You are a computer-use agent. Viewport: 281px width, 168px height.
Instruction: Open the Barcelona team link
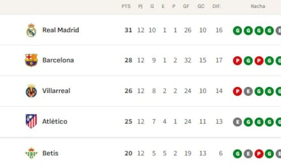pyautogui.click(x=58, y=60)
